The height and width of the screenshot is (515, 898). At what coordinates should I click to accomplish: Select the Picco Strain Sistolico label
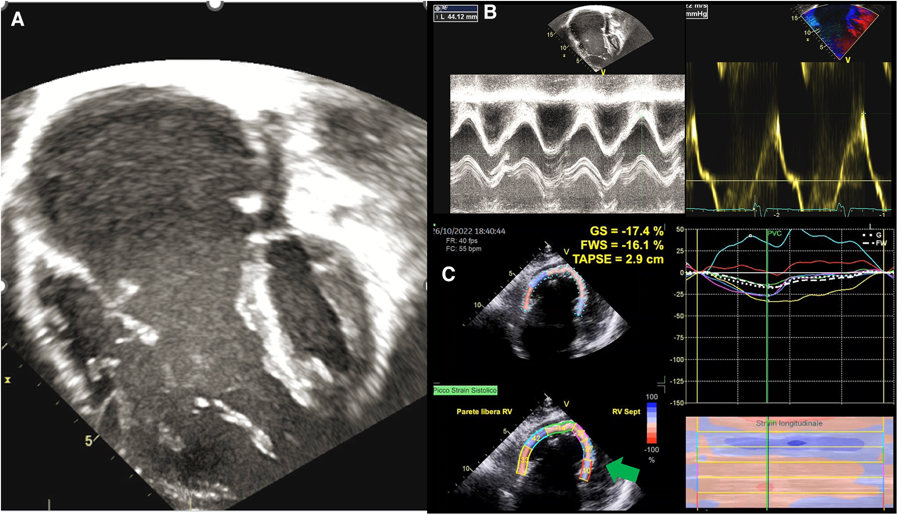[465, 390]
